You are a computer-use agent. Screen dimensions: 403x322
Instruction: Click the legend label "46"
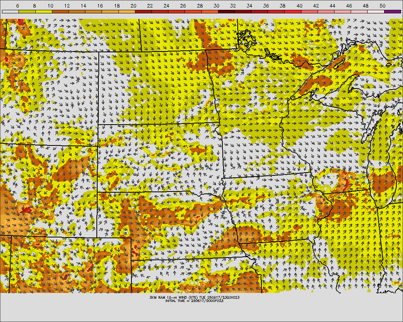(x=349, y=6)
